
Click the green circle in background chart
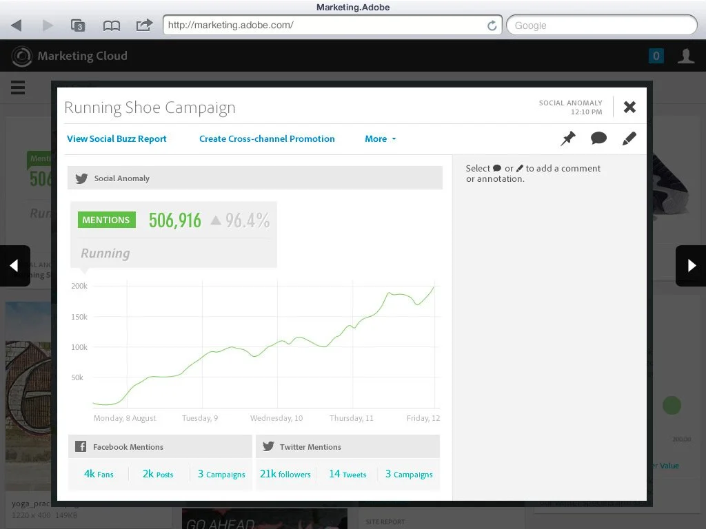click(672, 405)
